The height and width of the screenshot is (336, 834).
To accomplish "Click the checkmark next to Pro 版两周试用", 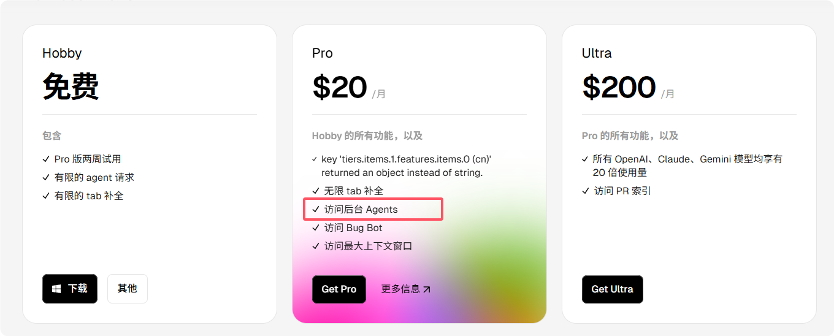I will [46, 159].
